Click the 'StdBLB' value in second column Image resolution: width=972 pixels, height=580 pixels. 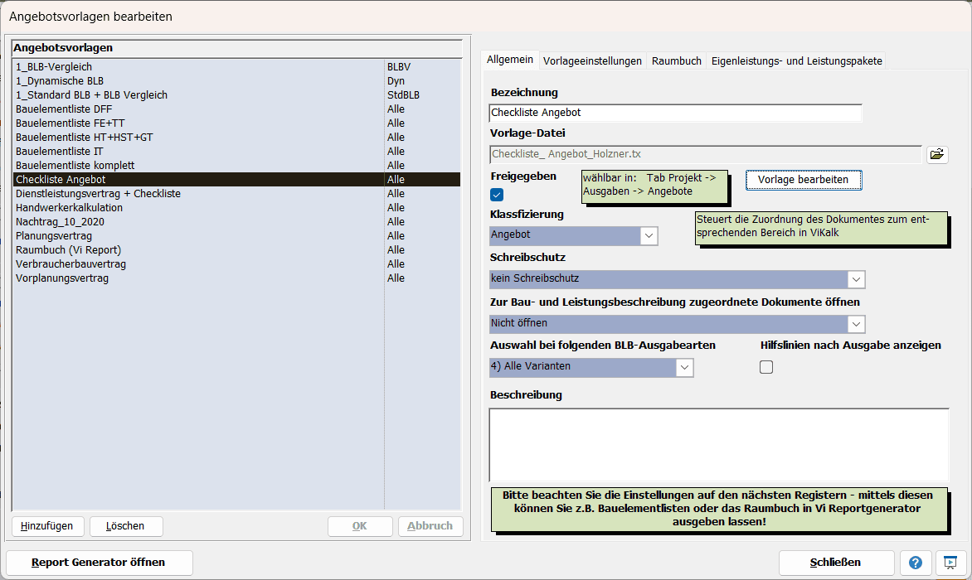point(403,95)
